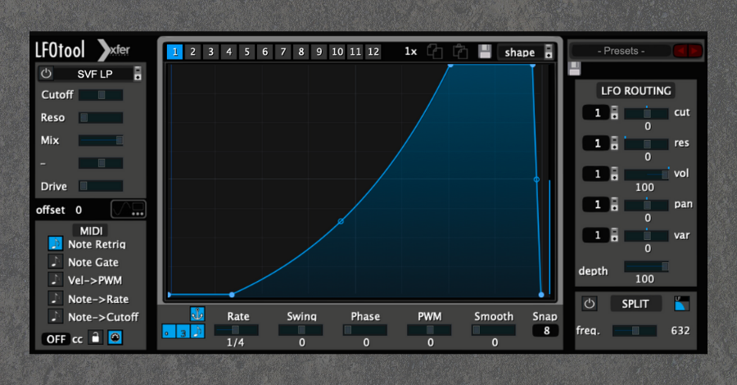Click the res routing LFO number stepper
Viewport: 737px width, 385px height.
point(614,143)
